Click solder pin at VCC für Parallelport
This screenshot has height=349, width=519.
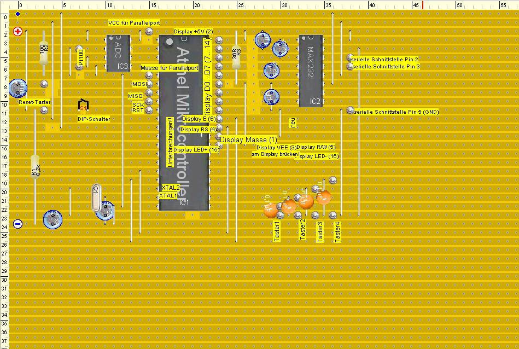[149, 31]
